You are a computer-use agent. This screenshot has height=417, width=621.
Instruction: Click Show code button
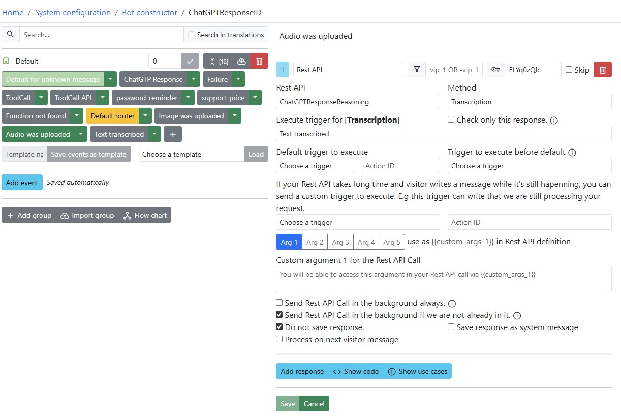coord(356,371)
